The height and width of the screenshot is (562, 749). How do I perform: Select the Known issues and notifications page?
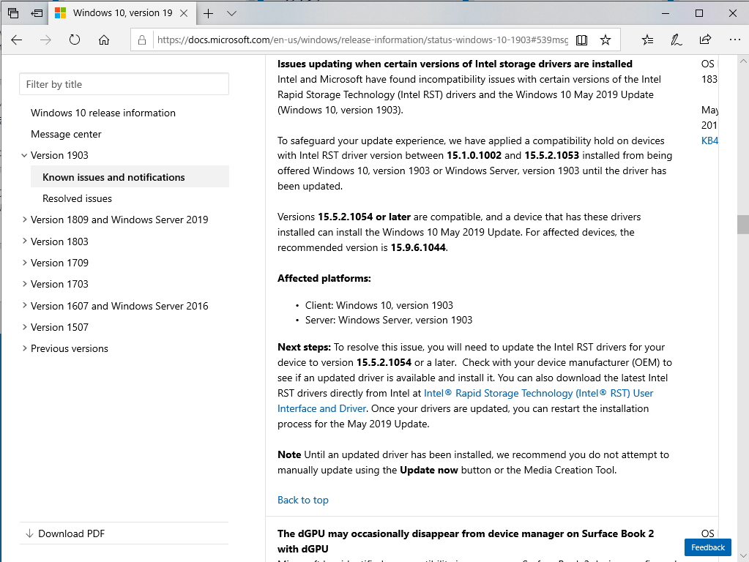(111, 176)
